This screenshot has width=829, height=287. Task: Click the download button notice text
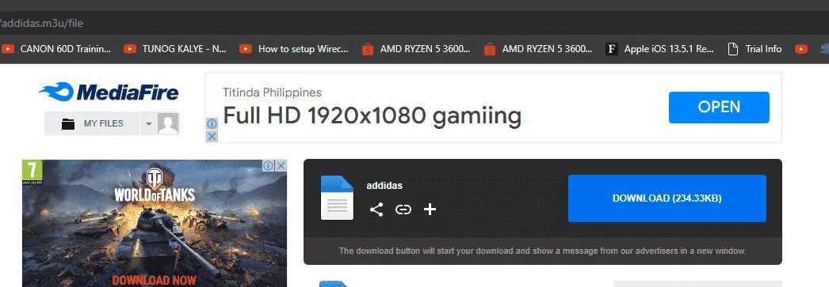click(542, 251)
